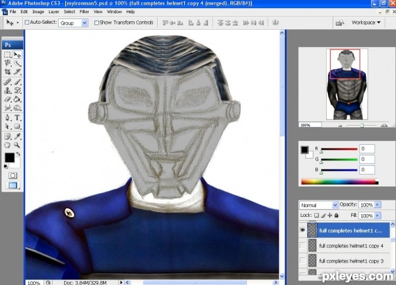Select the Smudge/Blur tool

(x=7, y=108)
